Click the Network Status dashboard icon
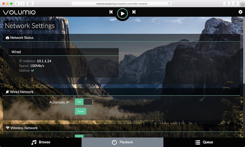Viewport: 245px width, 147px height. tap(7, 38)
